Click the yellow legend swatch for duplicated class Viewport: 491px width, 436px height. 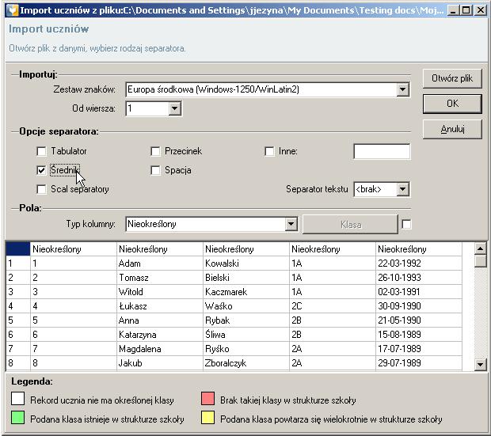208,418
